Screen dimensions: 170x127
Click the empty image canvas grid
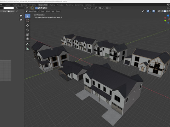point(6,71)
